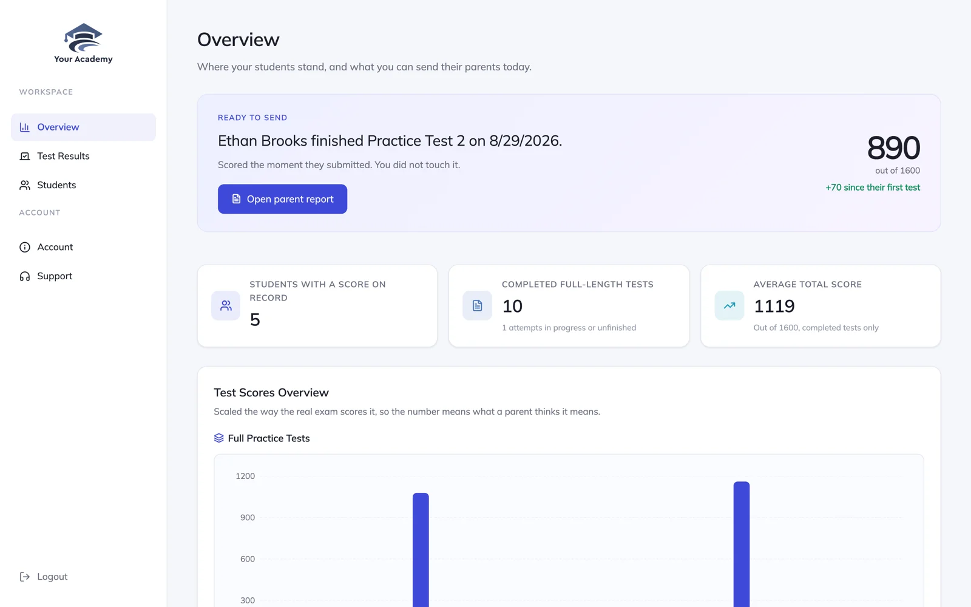Click the 600 axis label on chart
Image resolution: width=971 pixels, height=607 pixels.
(248, 559)
